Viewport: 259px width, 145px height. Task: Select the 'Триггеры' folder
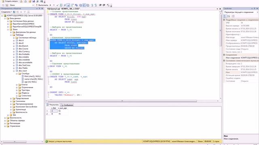[x=25, y=90]
